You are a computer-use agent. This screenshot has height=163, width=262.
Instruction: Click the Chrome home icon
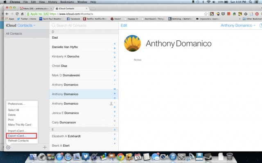(x=22, y=14)
